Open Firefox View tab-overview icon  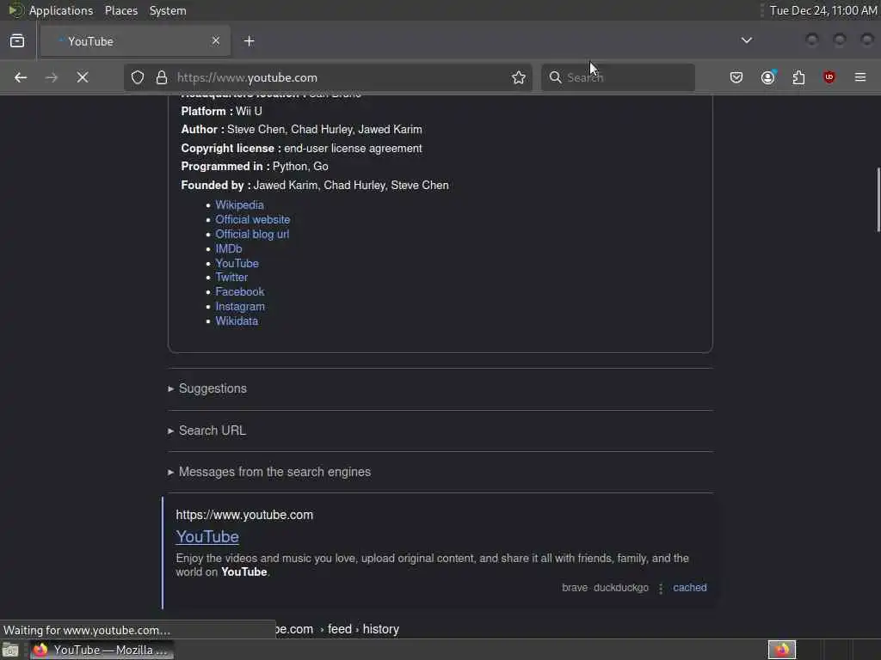[17, 41]
